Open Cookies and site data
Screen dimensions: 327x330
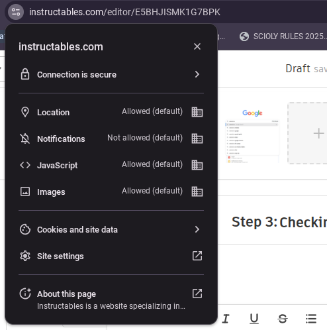pyautogui.click(x=111, y=229)
